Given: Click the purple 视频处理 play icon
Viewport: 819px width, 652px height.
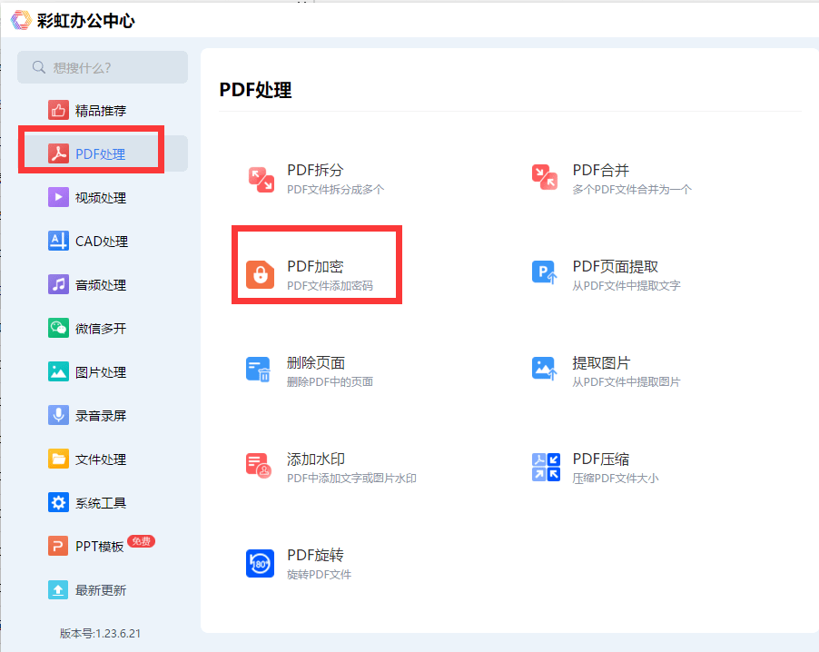Looking at the screenshot, I should pos(58,197).
